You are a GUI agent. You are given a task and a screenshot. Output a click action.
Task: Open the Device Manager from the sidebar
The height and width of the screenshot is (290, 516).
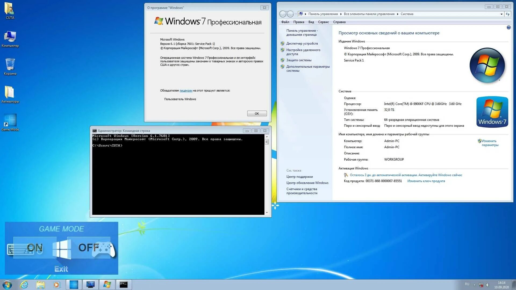pos(302,43)
